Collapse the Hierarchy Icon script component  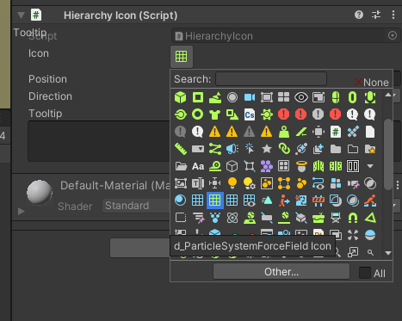tap(21, 15)
